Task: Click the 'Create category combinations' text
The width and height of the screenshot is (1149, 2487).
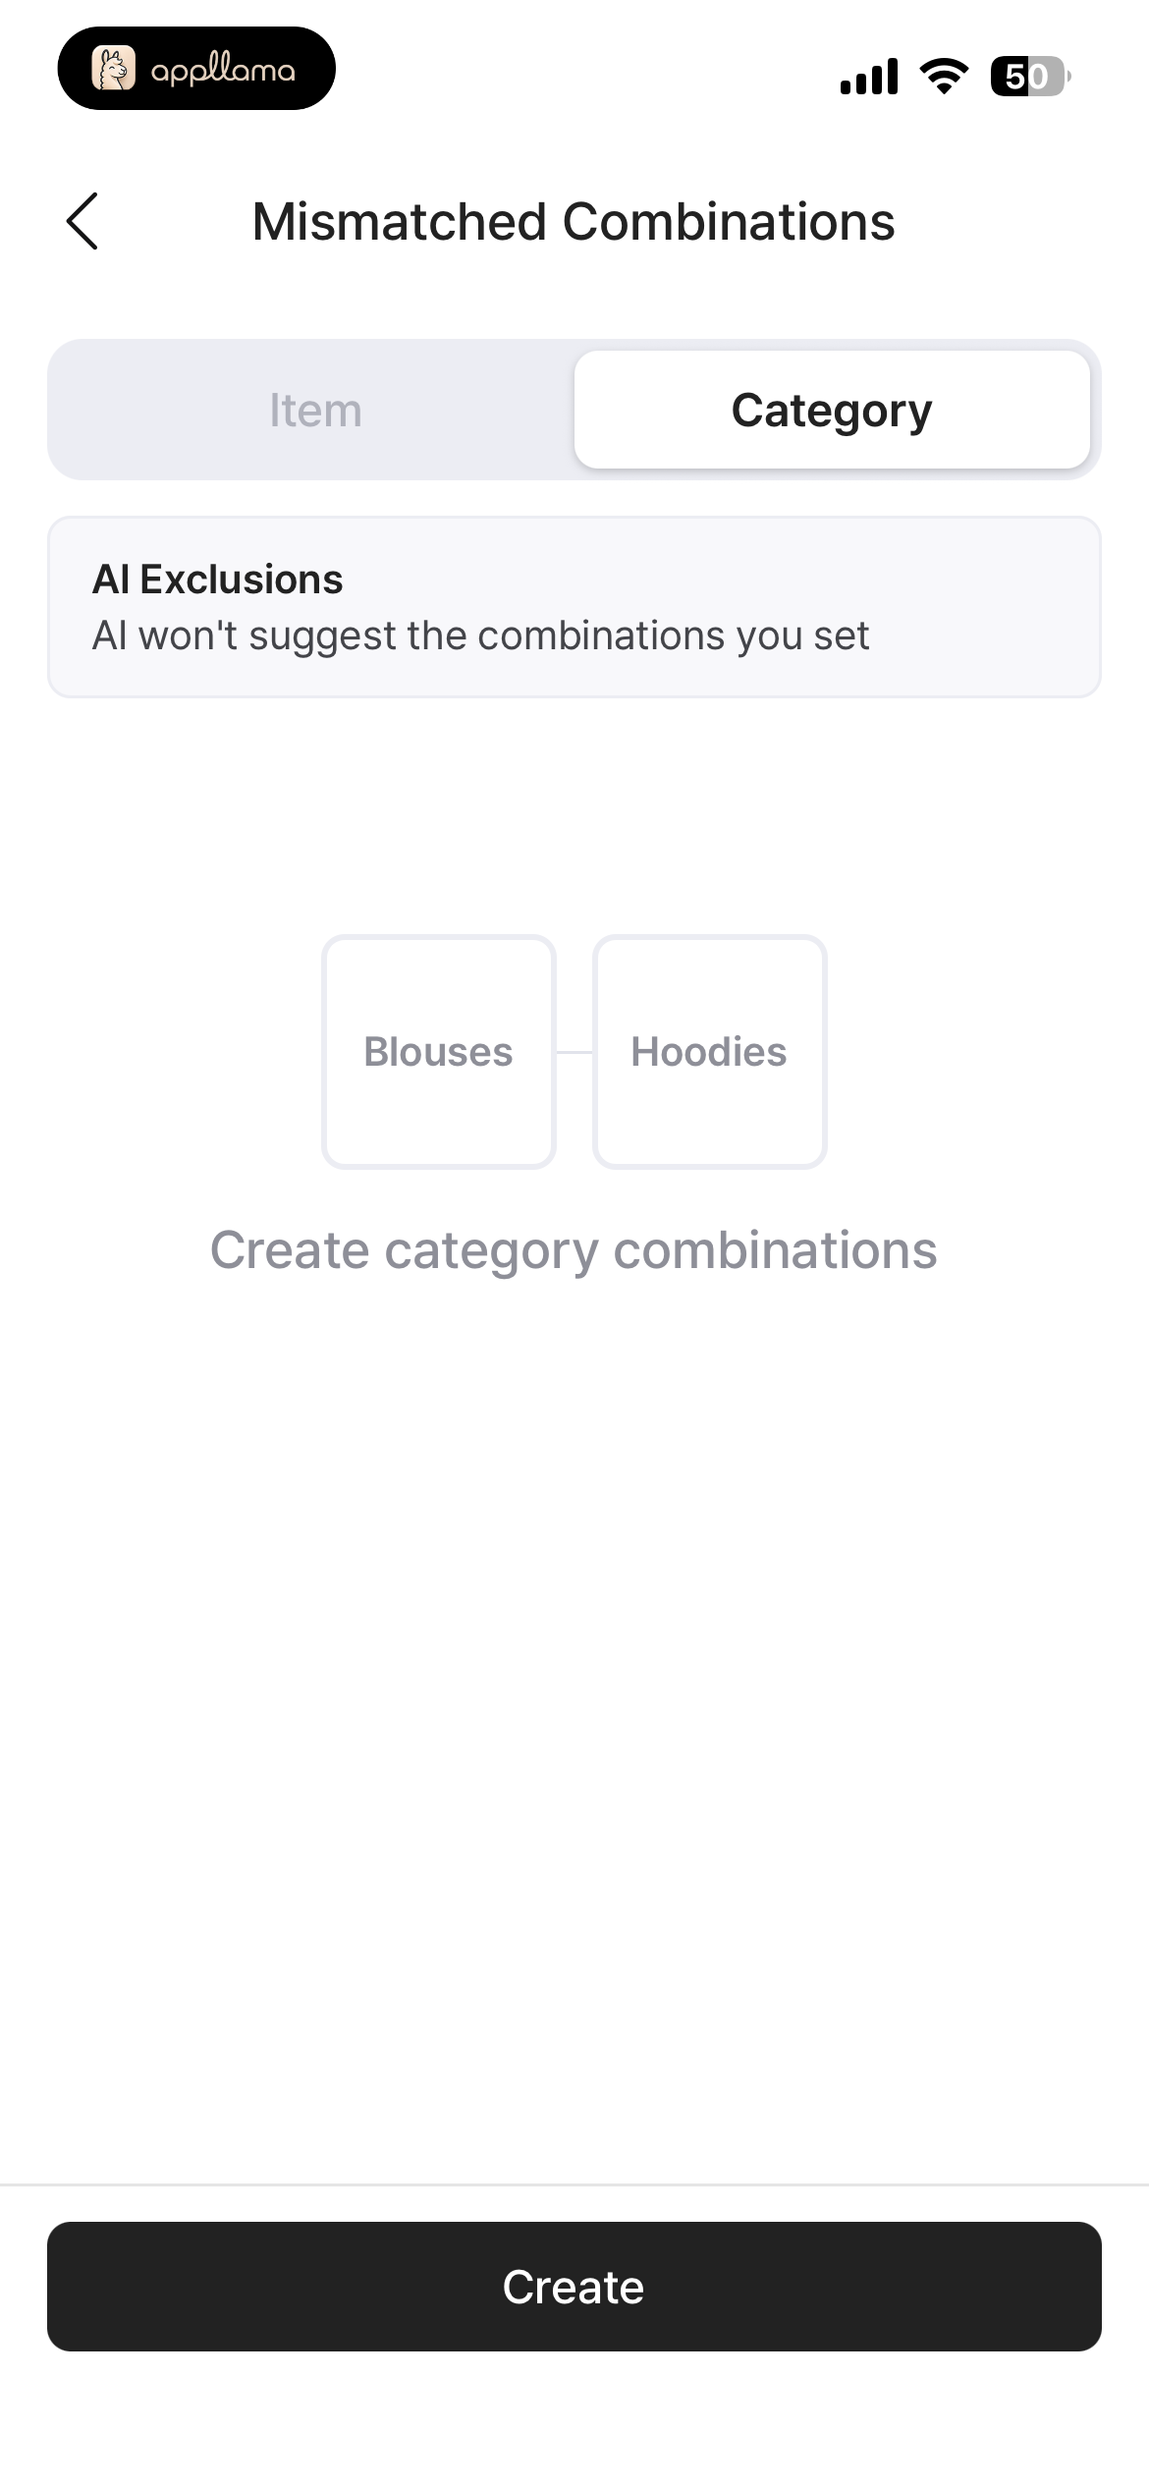Action: coord(574,1250)
